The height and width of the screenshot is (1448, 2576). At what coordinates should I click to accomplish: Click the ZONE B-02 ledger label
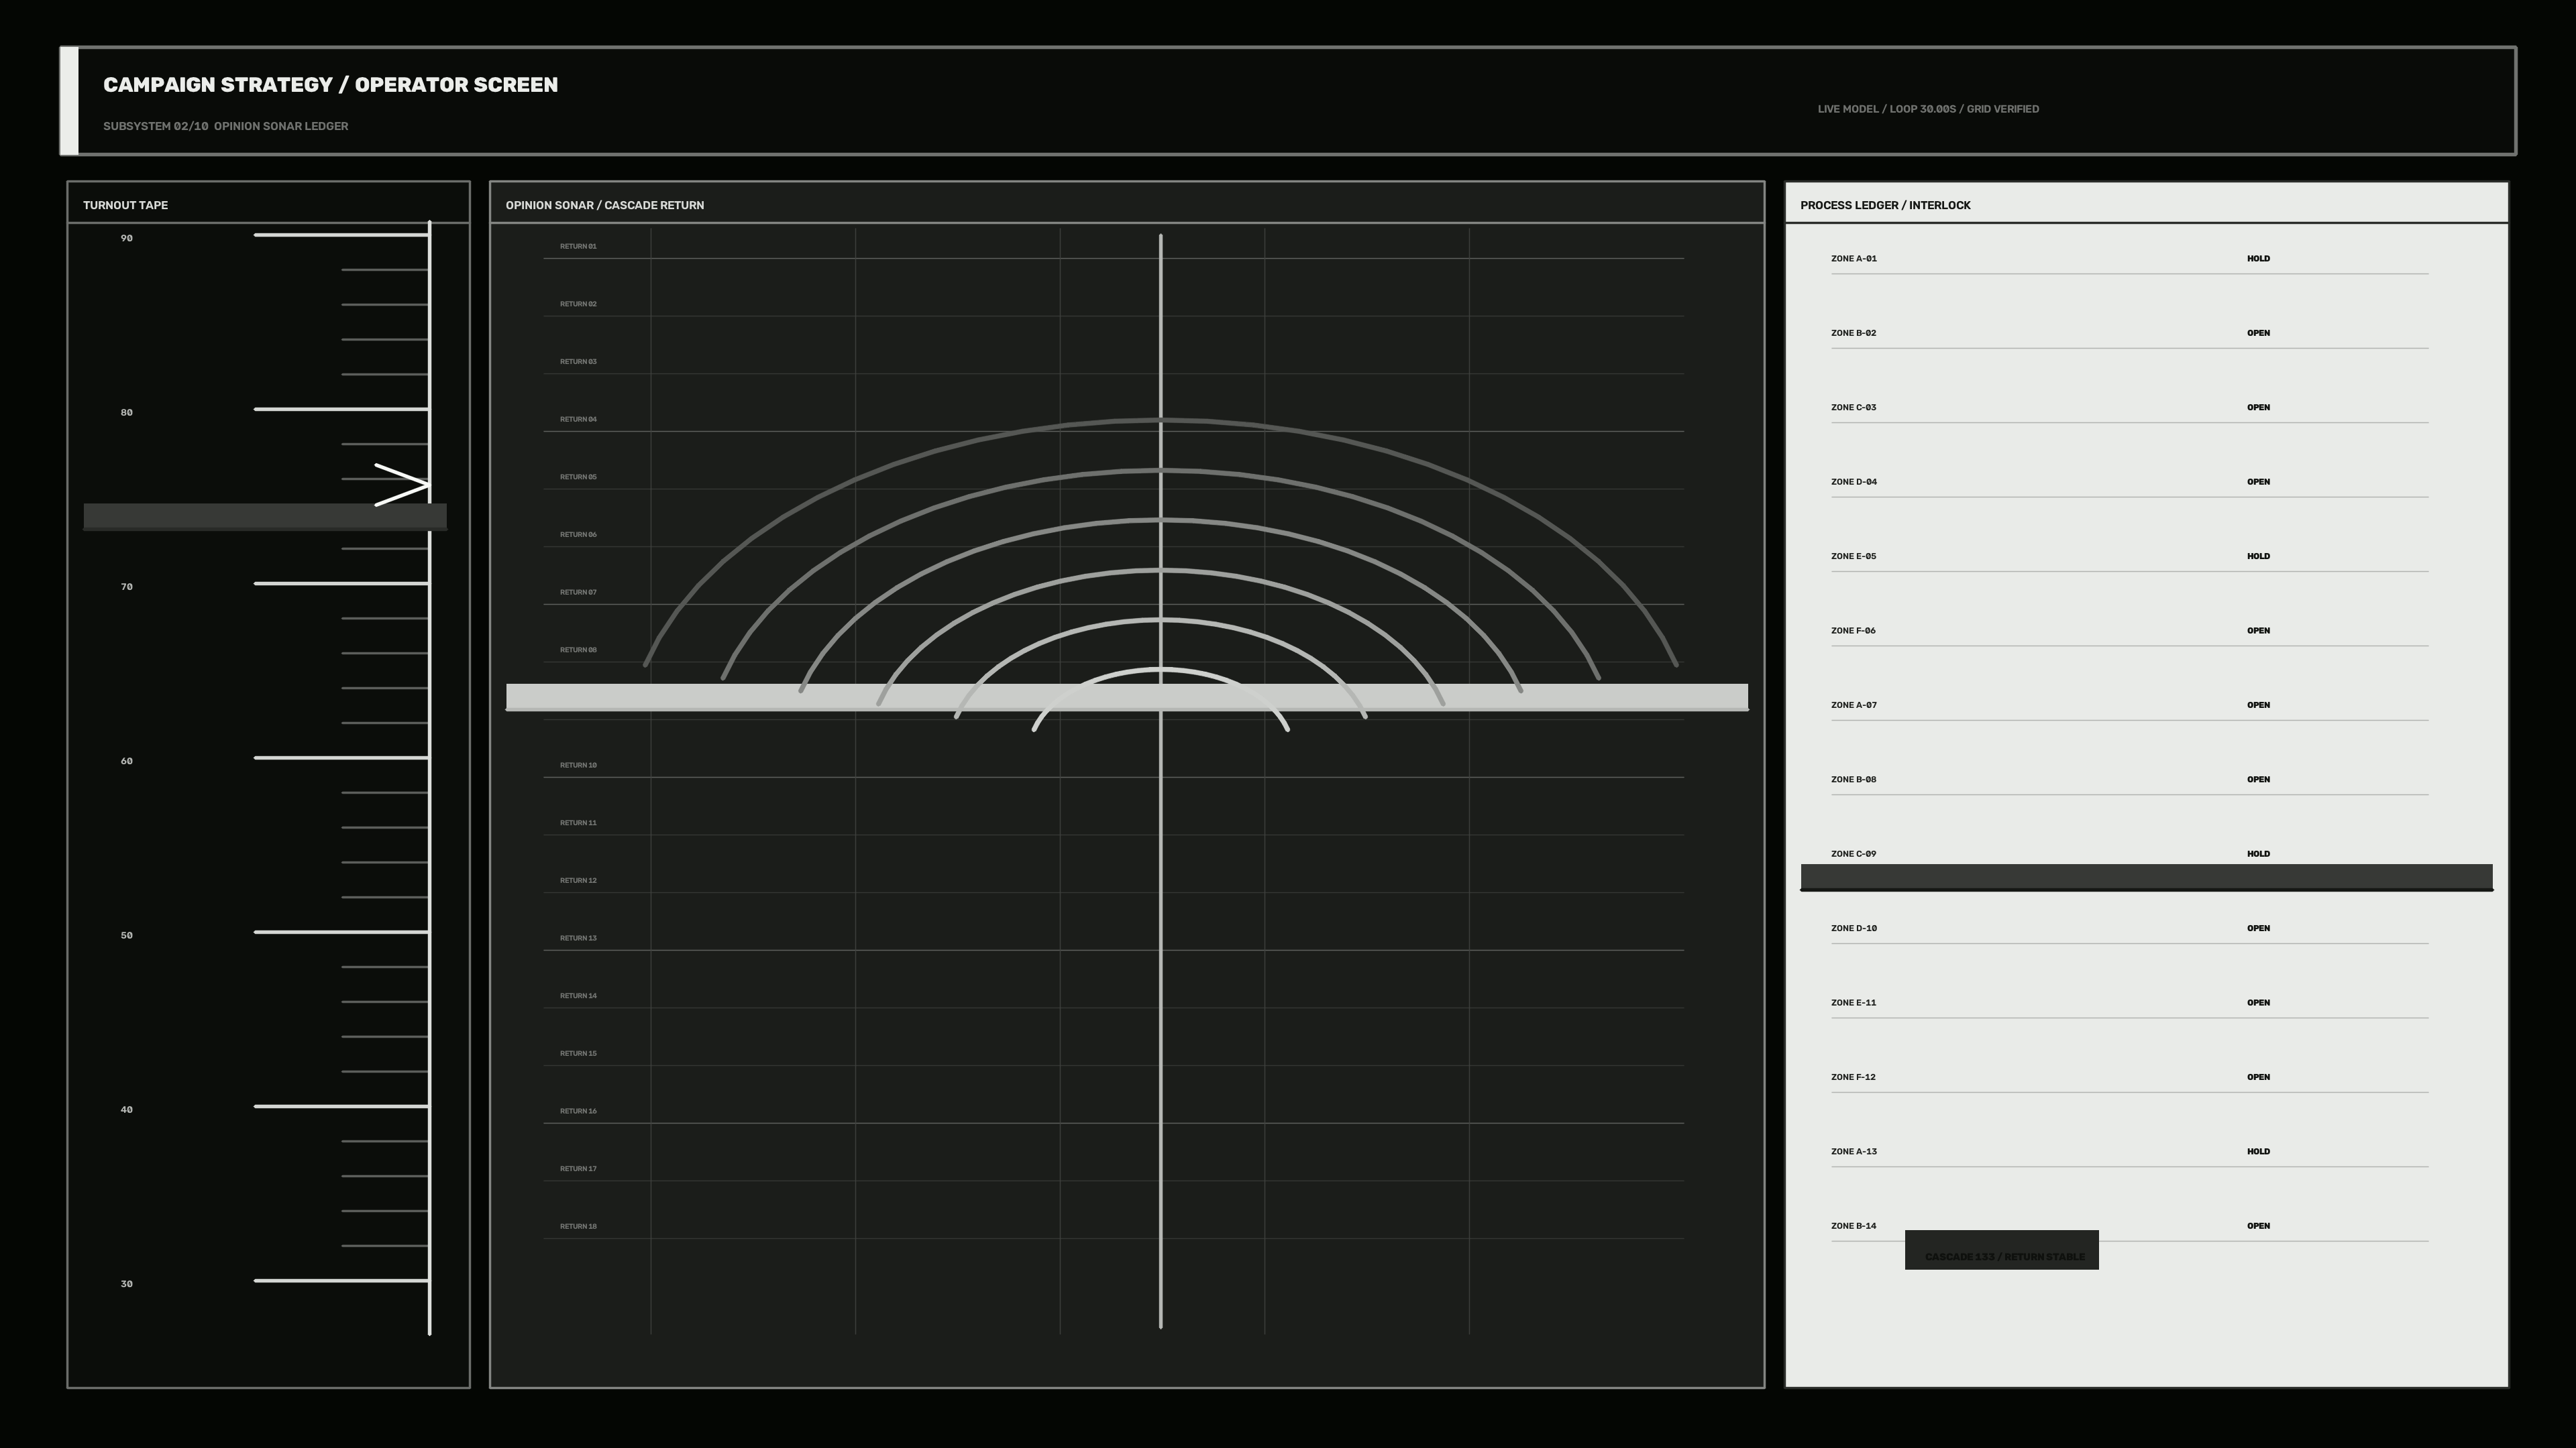tap(1854, 333)
